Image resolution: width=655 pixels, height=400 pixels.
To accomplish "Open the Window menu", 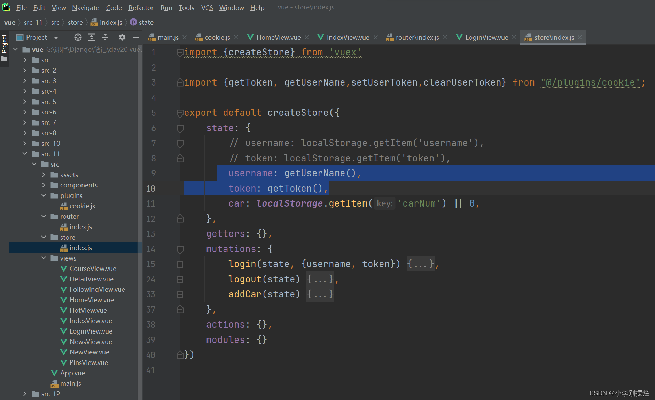I will click(232, 8).
